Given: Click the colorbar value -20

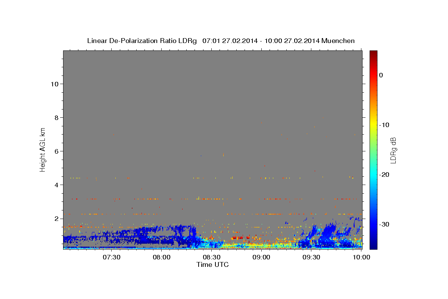Looking at the screenshot, I should click(383, 175).
